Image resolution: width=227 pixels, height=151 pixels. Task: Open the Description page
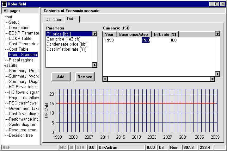click(x=19, y=28)
